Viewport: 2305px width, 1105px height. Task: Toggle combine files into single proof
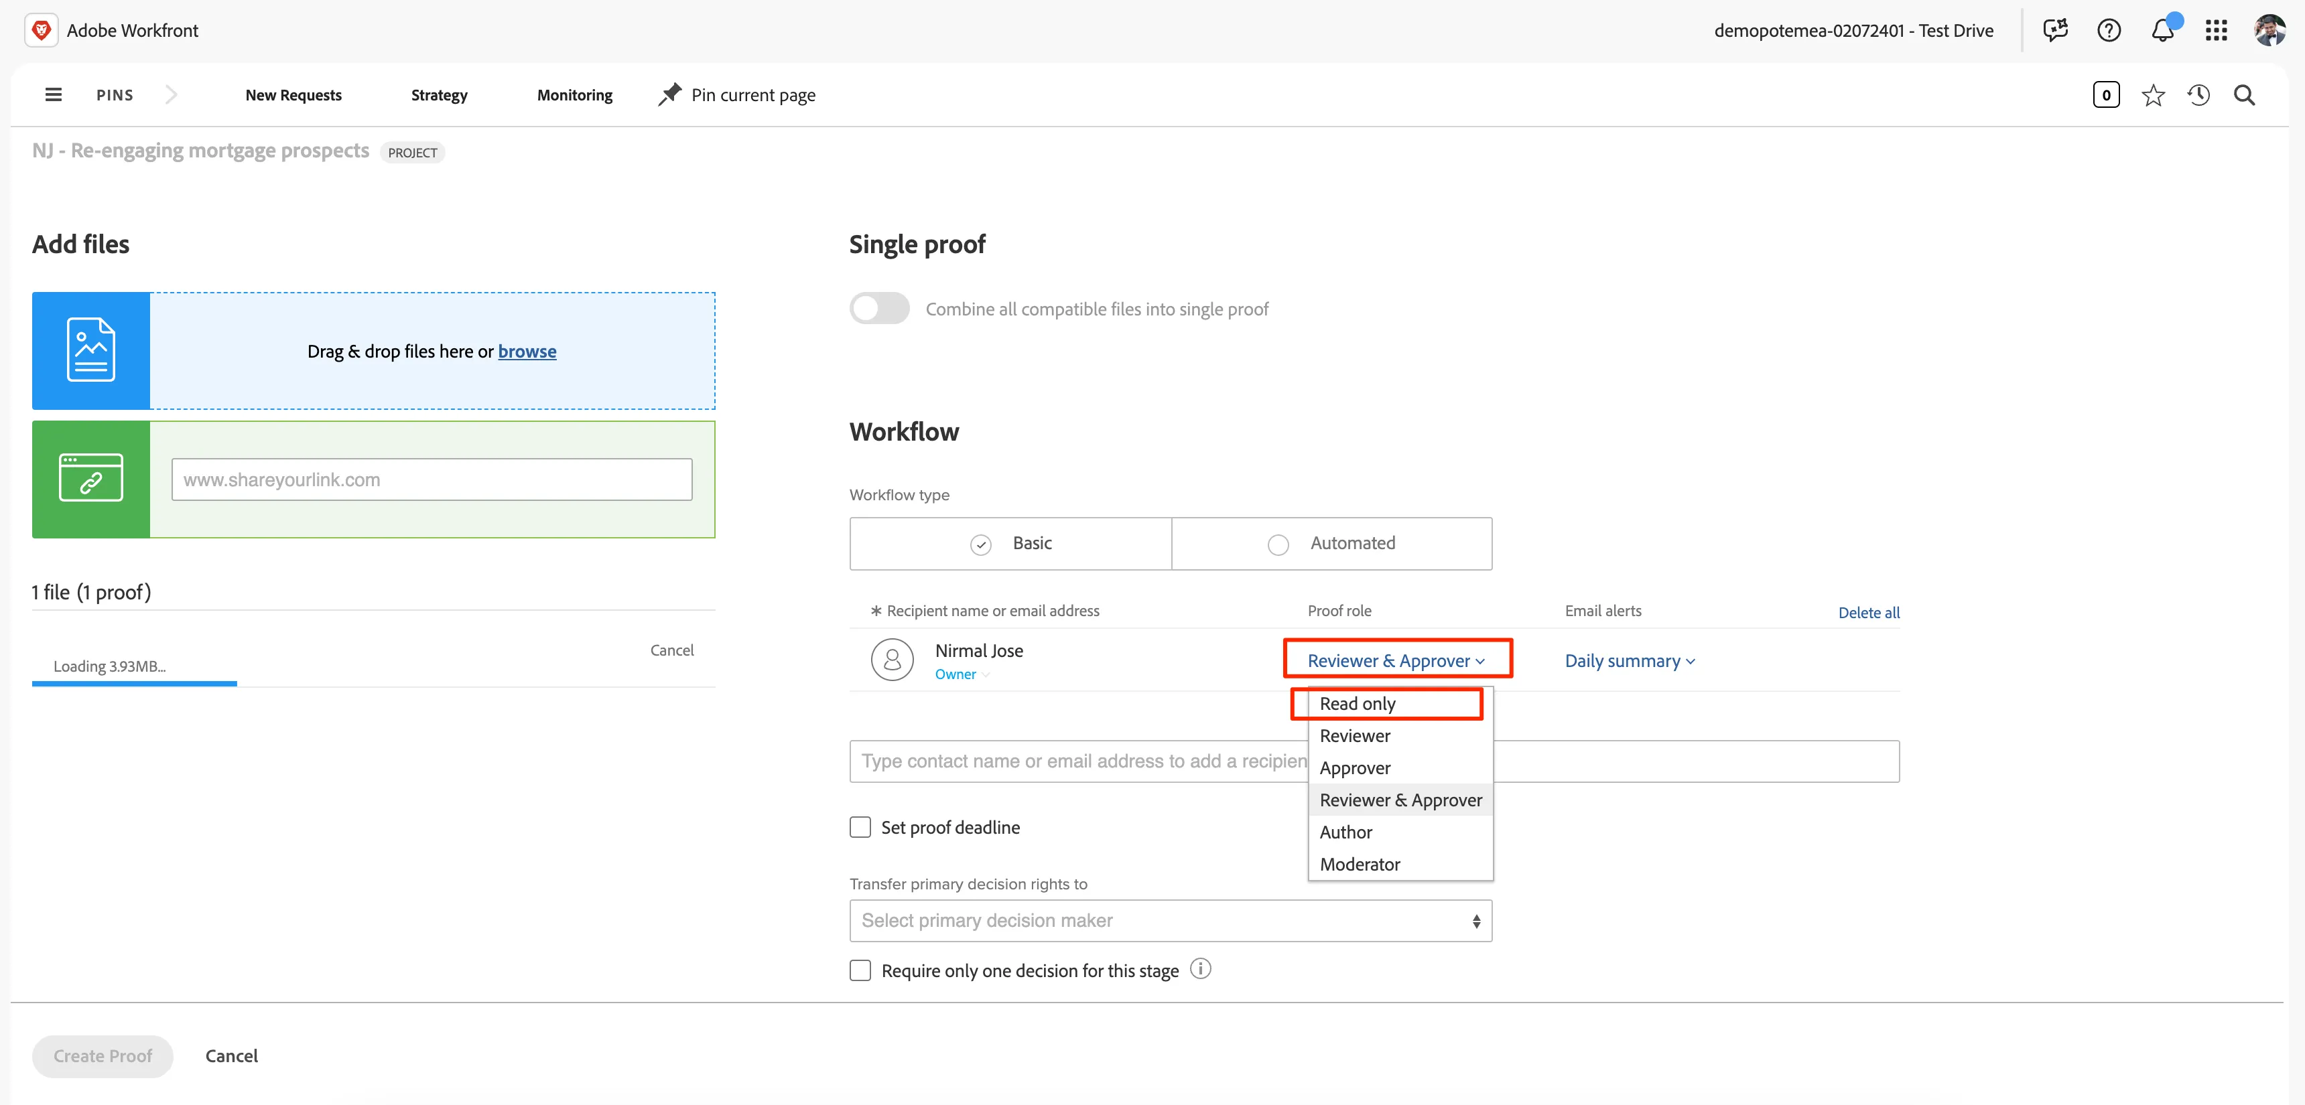coord(880,309)
